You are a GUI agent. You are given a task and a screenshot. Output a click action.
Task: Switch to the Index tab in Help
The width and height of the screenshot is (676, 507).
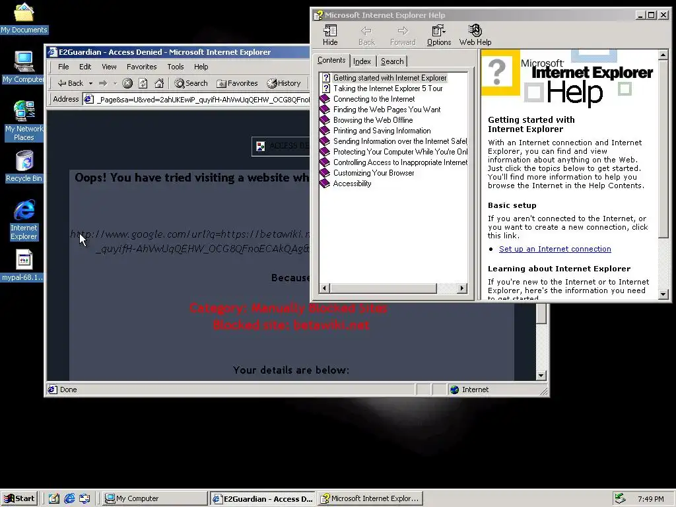click(362, 61)
